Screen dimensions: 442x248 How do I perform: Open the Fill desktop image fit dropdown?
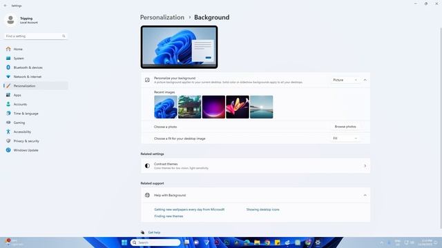(345, 138)
